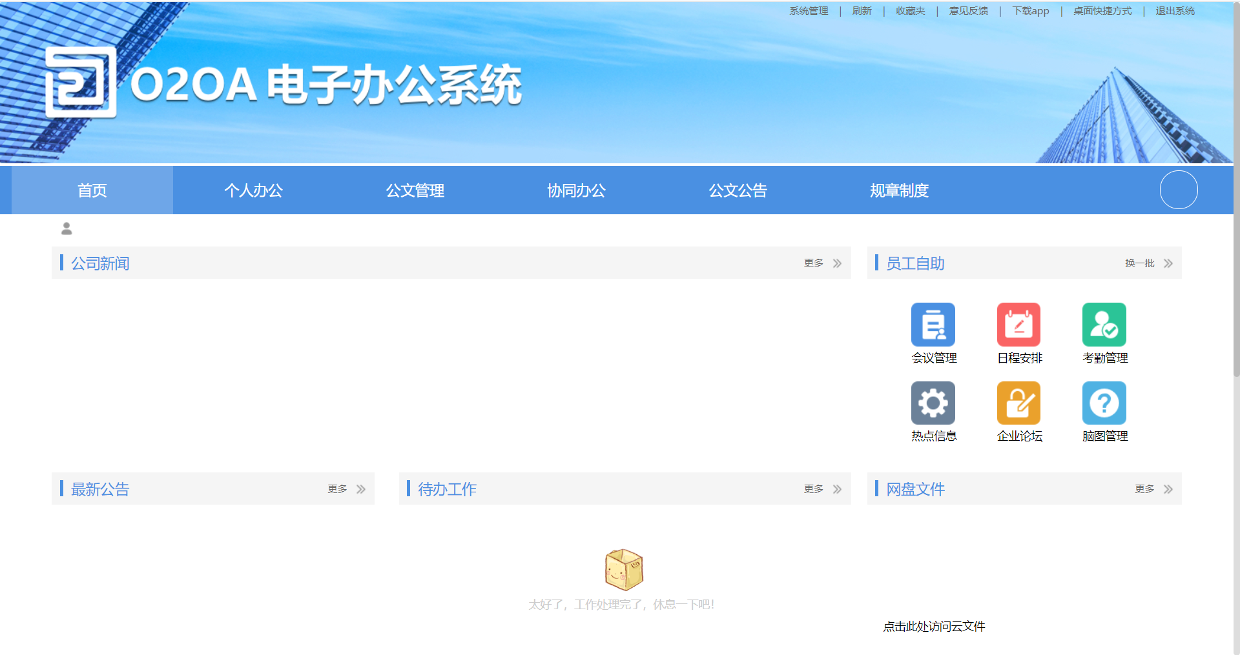
Task: Expand 最新公告 with the double chevron
Action: click(361, 489)
